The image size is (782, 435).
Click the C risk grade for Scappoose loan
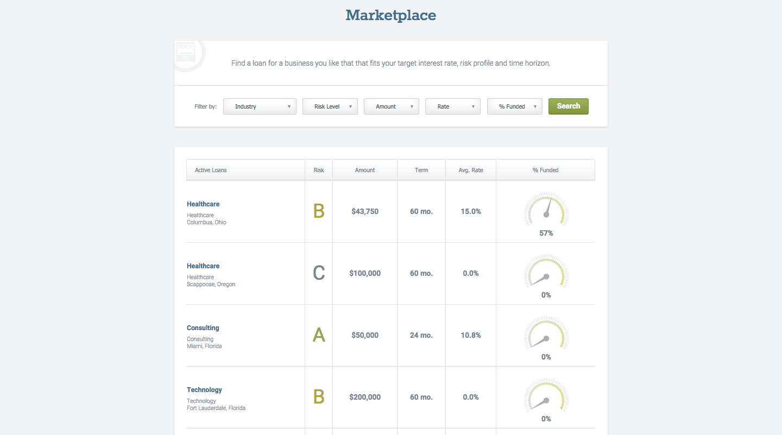click(319, 273)
